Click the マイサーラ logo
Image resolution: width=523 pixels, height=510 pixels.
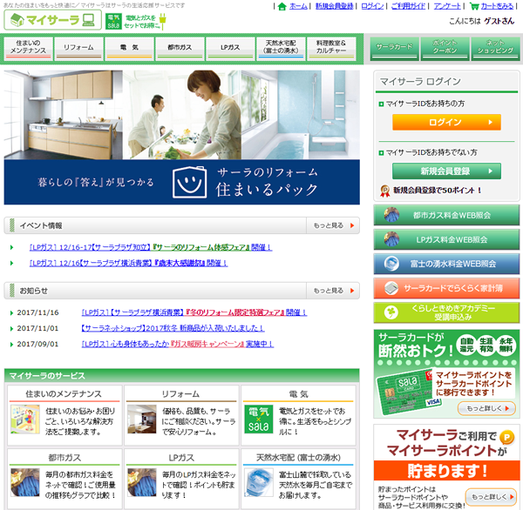[52, 20]
